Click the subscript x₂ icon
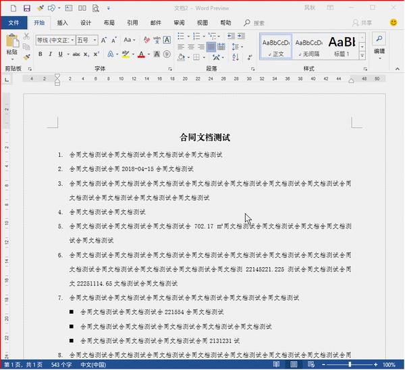 [x=86, y=55]
